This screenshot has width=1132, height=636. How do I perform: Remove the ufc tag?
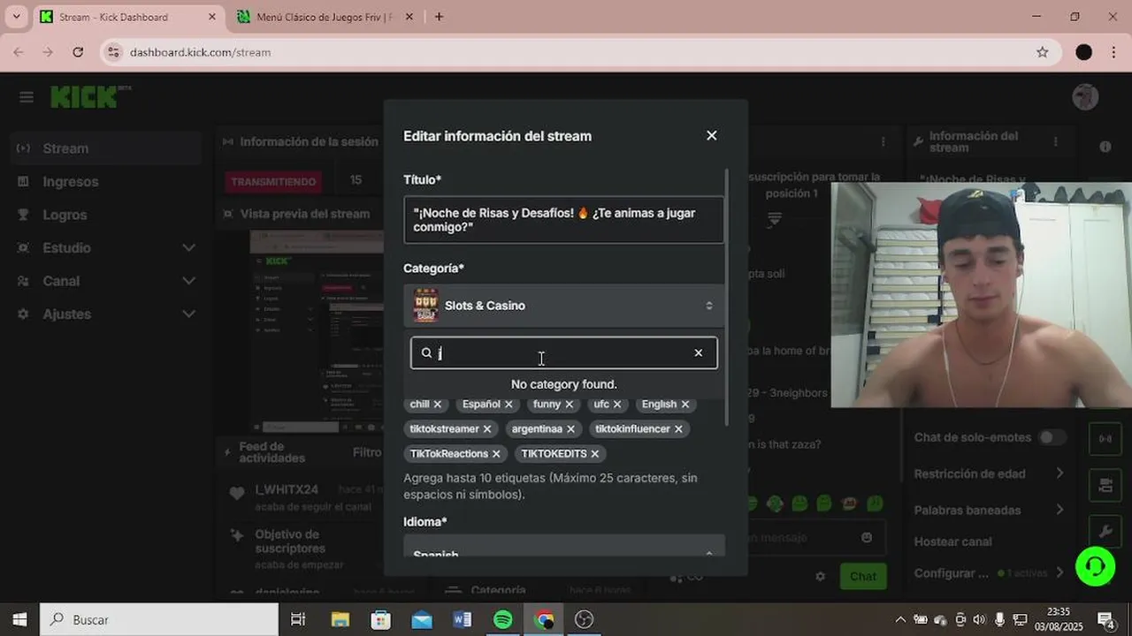click(617, 405)
